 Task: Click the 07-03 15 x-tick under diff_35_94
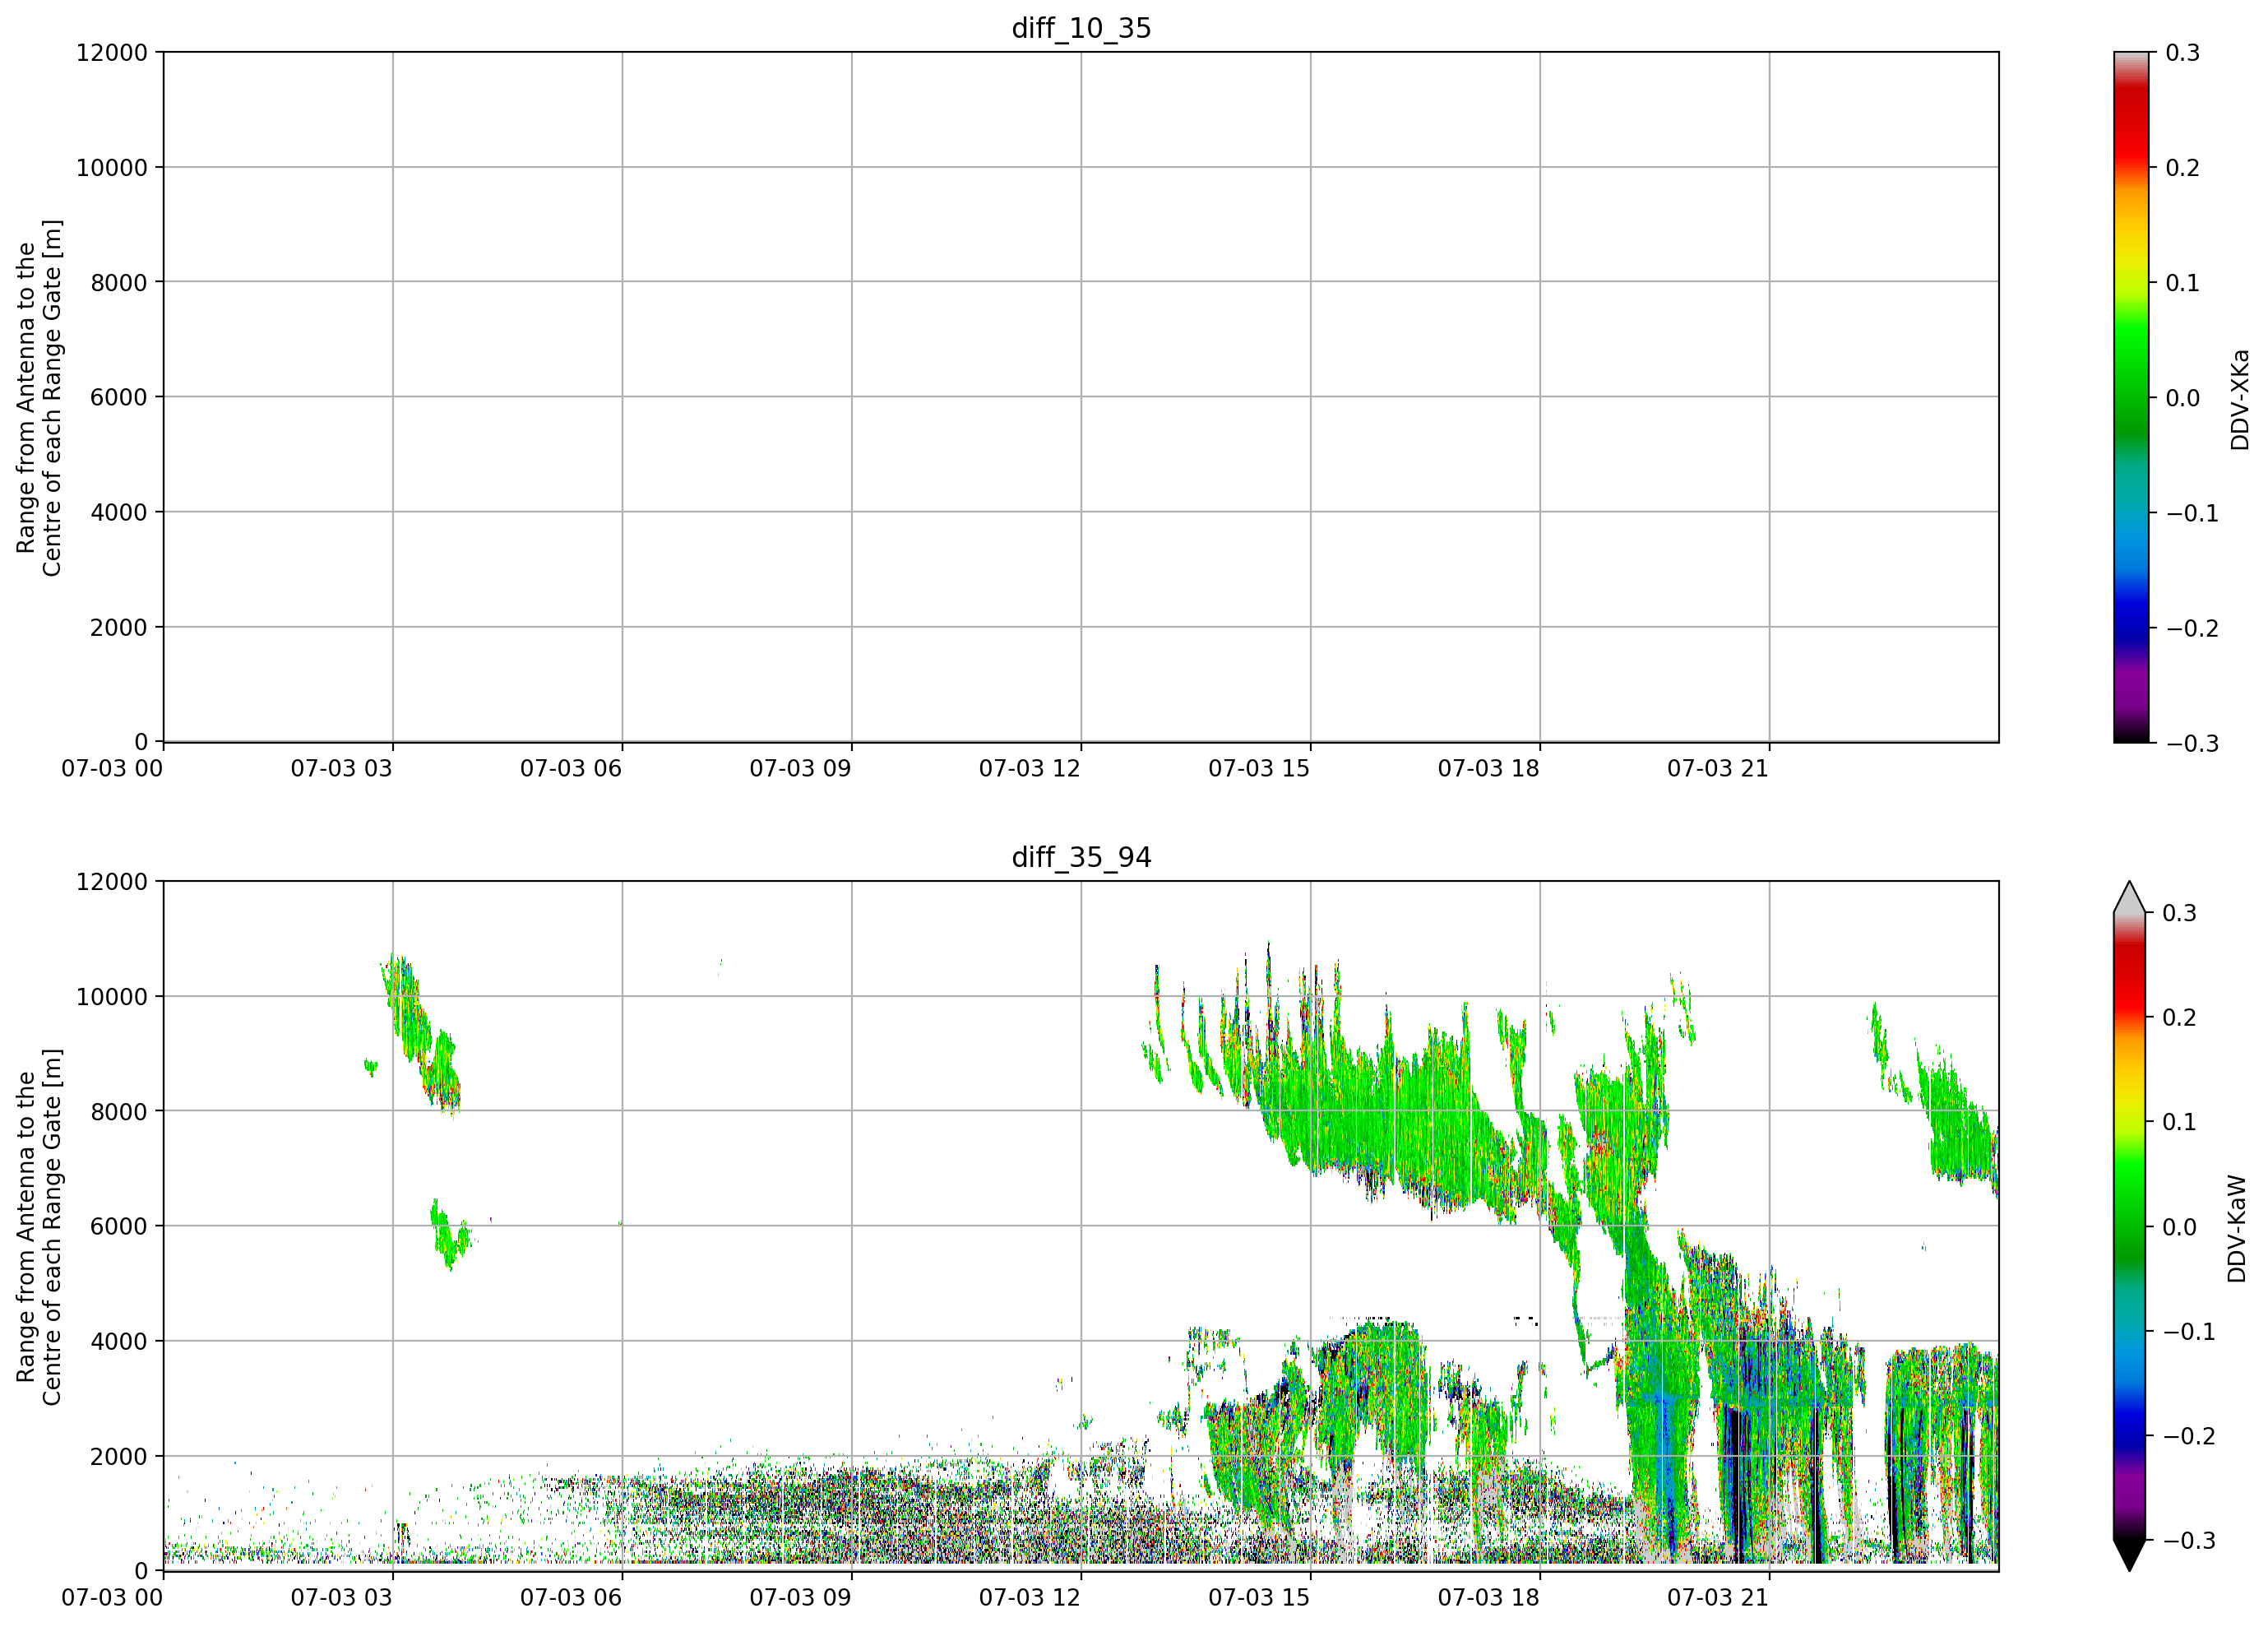tap(1259, 1597)
